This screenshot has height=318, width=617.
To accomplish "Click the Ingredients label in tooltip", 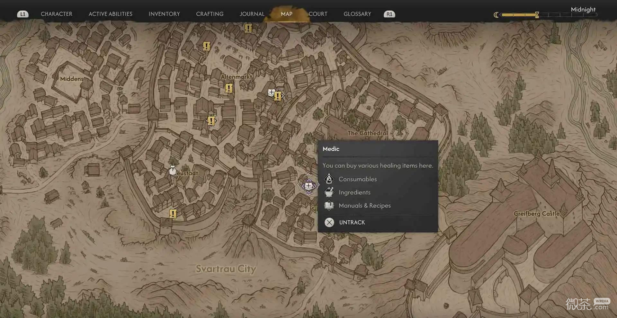I will 354,192.
